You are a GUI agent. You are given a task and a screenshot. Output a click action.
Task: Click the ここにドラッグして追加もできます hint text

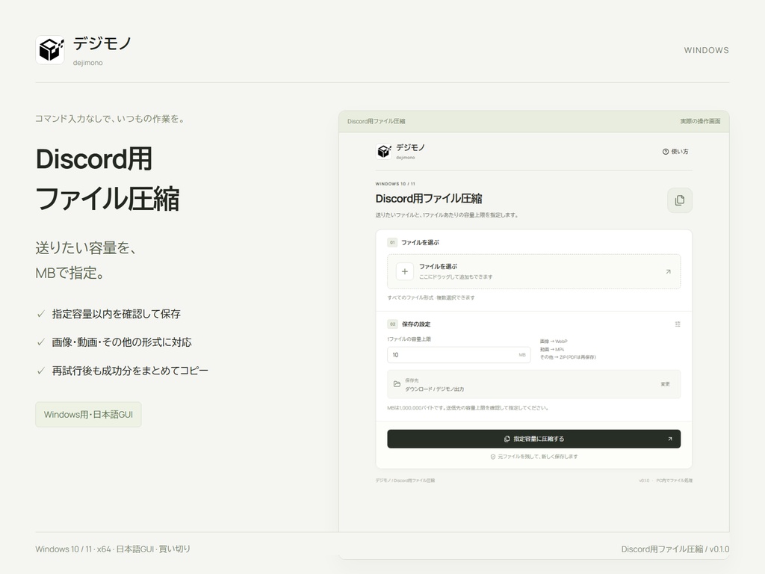tap(456, 277)
